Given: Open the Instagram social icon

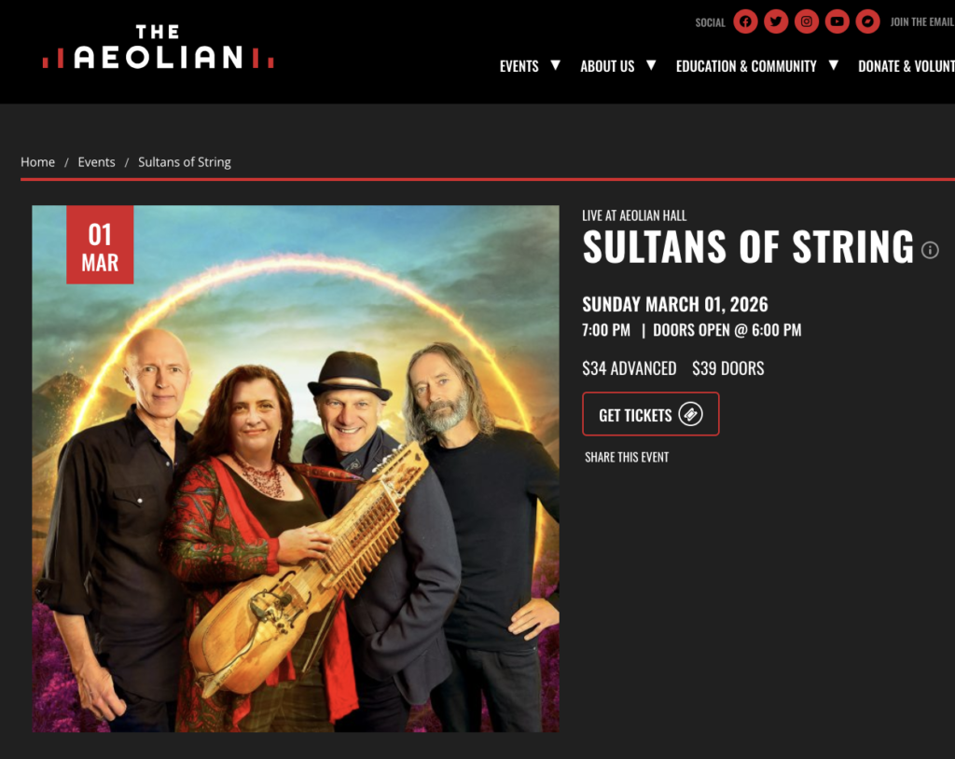Looking at the screenshot, I should [807, 21].
